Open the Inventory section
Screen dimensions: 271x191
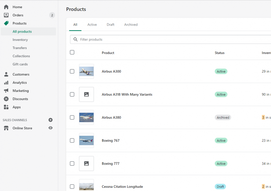tap(20, 40)
